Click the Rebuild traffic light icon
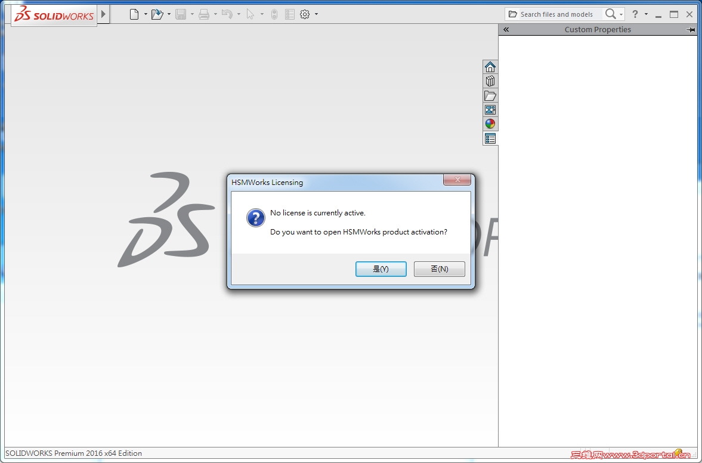 pyautogui.click(x=274, y=14)
